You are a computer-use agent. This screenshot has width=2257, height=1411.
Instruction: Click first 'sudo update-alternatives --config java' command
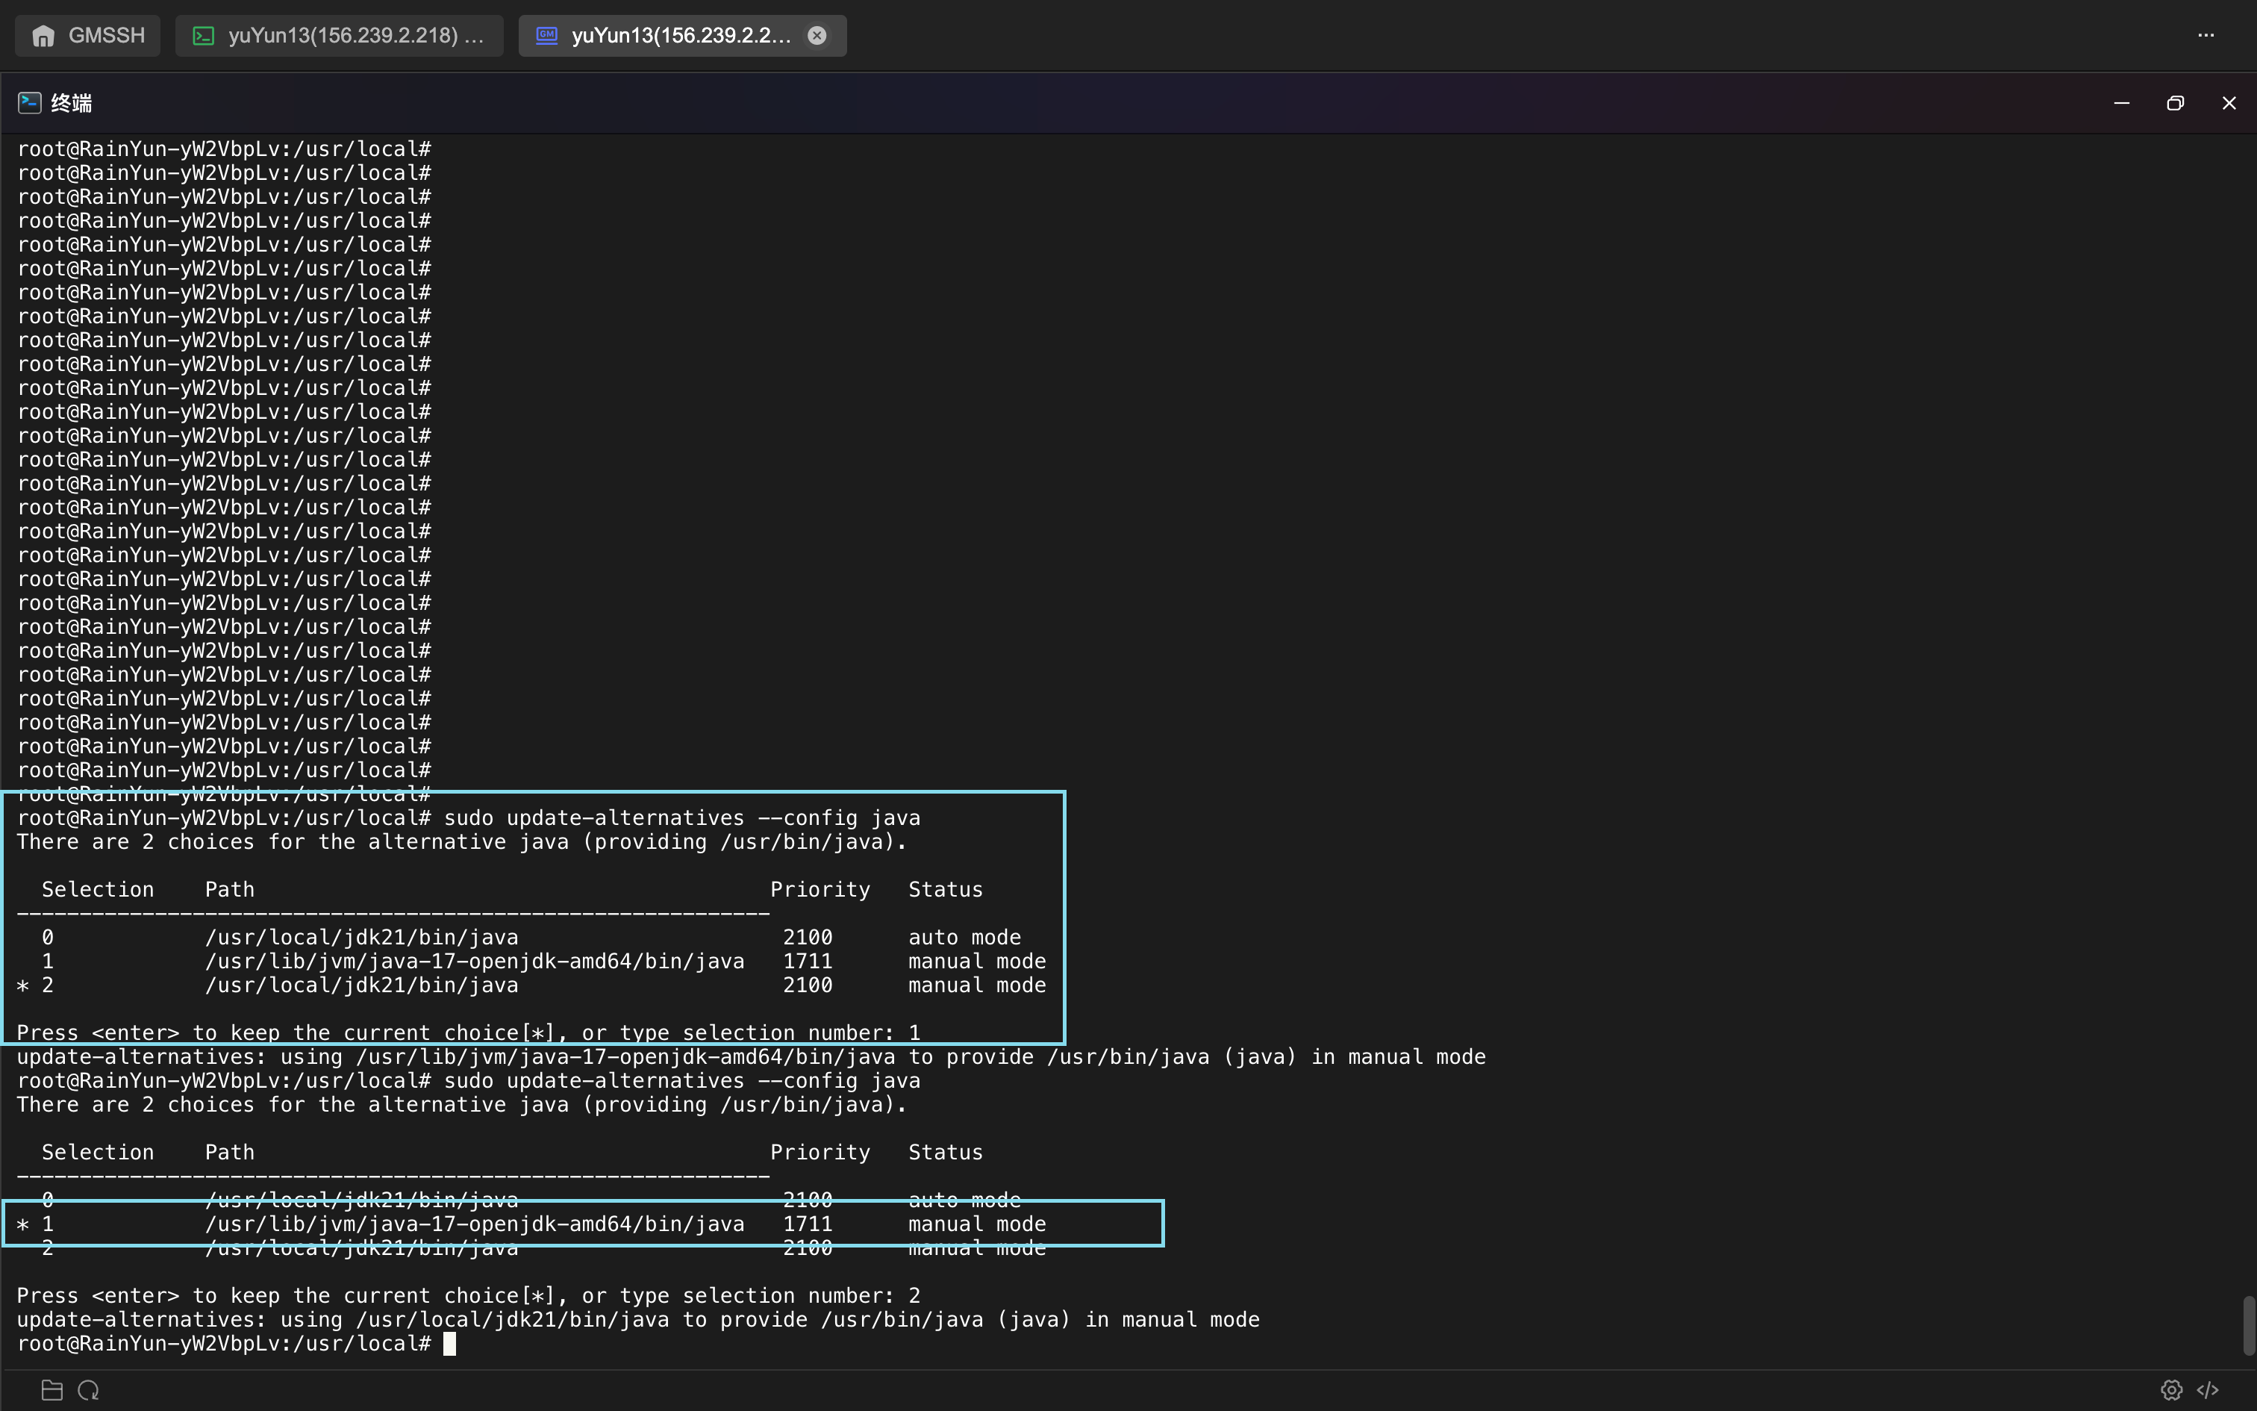(x=681, y=818)
